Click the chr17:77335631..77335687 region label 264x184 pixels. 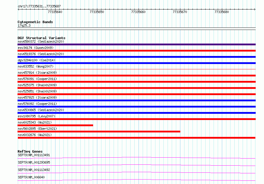coord(39,7)
